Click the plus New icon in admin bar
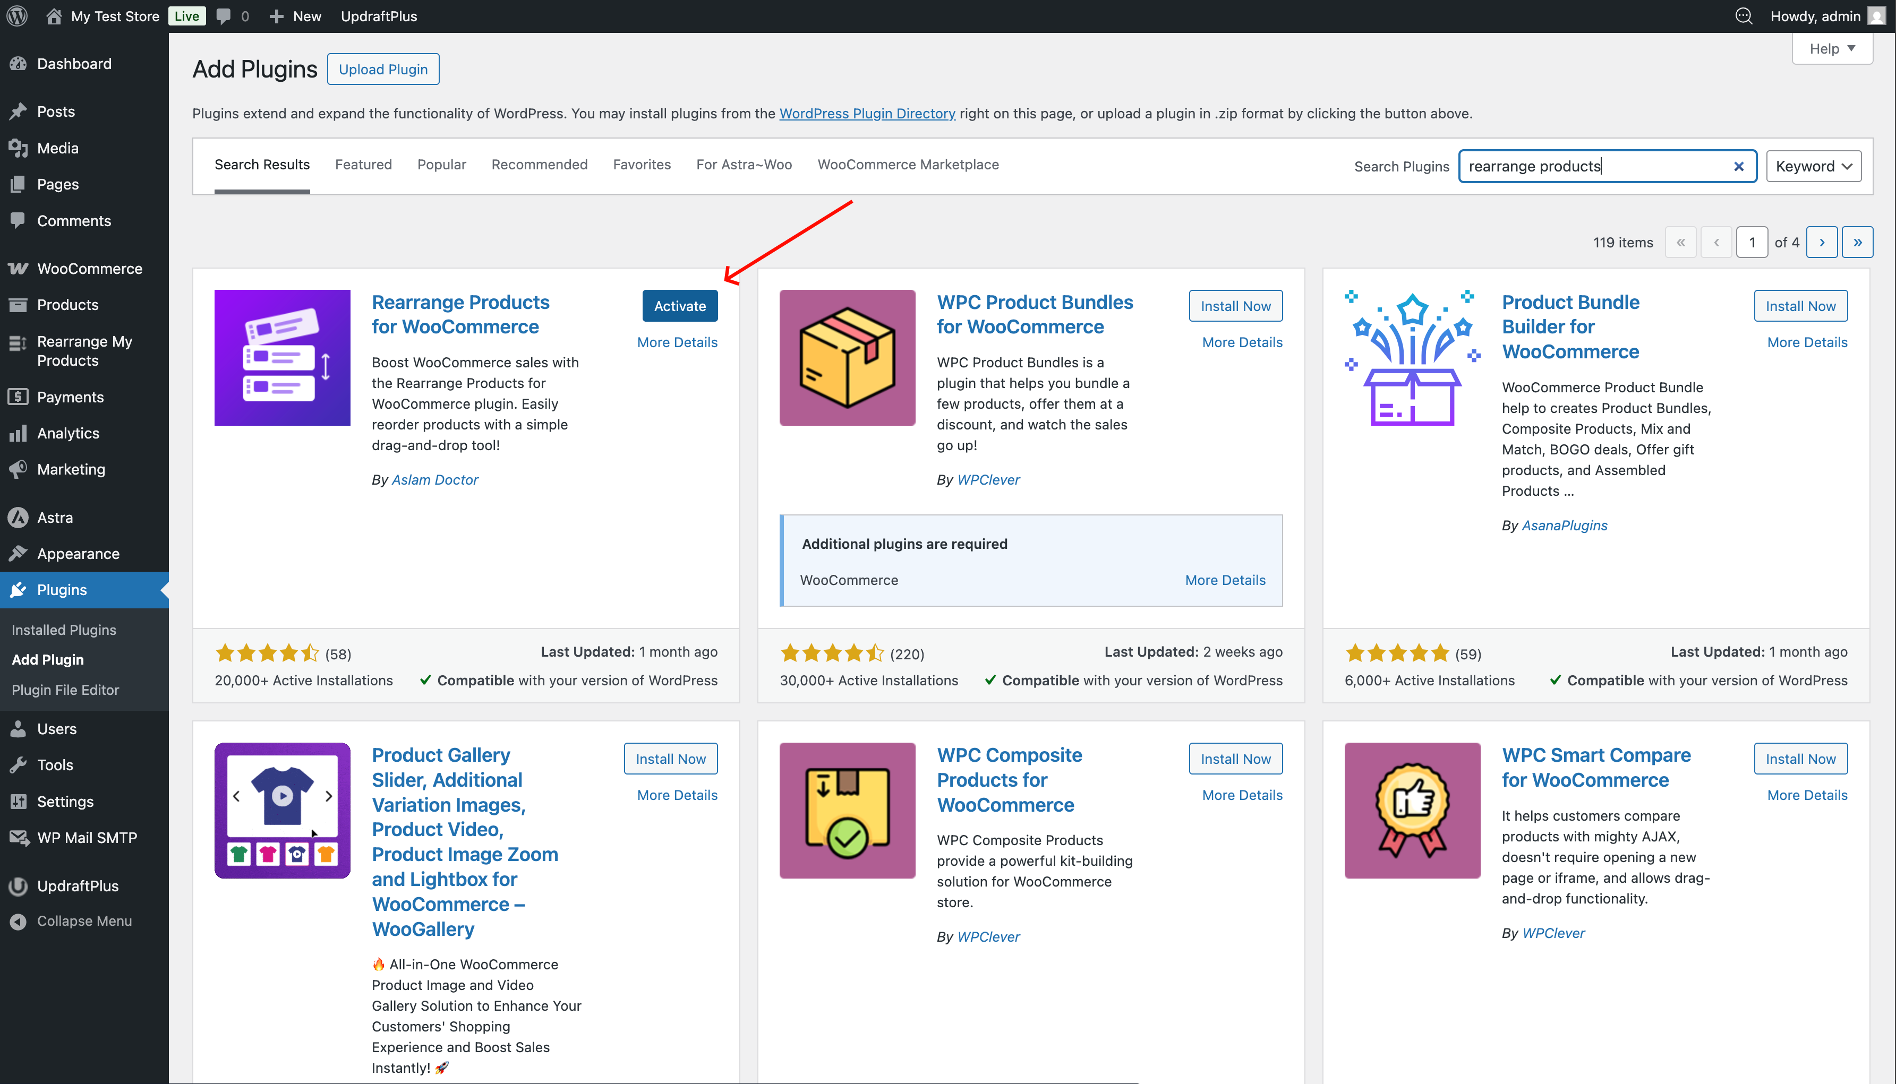 [x=276, y=15]
